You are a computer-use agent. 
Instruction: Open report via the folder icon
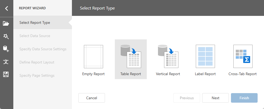pyautogui.click(x=6, y=23)
